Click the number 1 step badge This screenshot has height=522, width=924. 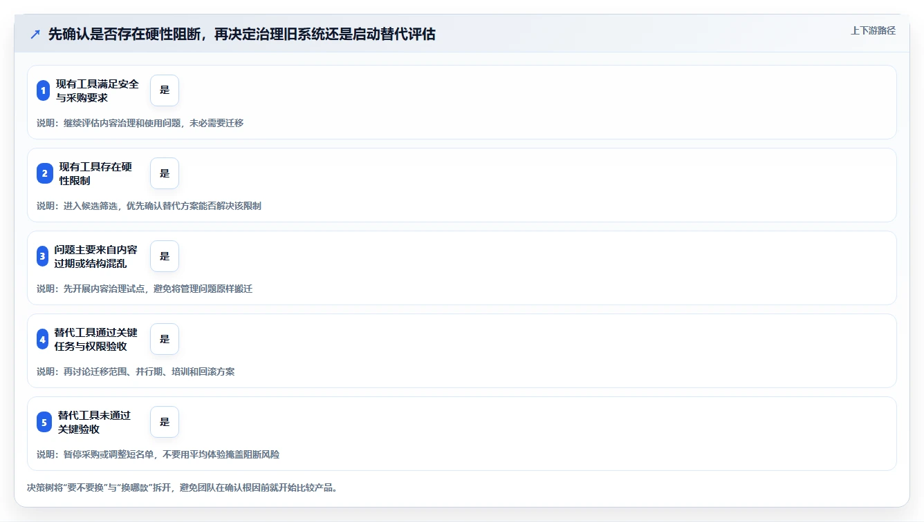point(44,90)
